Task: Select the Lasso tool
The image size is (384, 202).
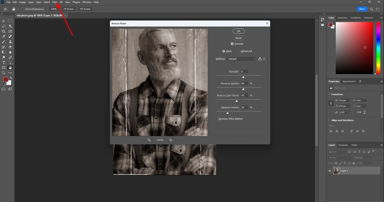Action: point(4,26)
